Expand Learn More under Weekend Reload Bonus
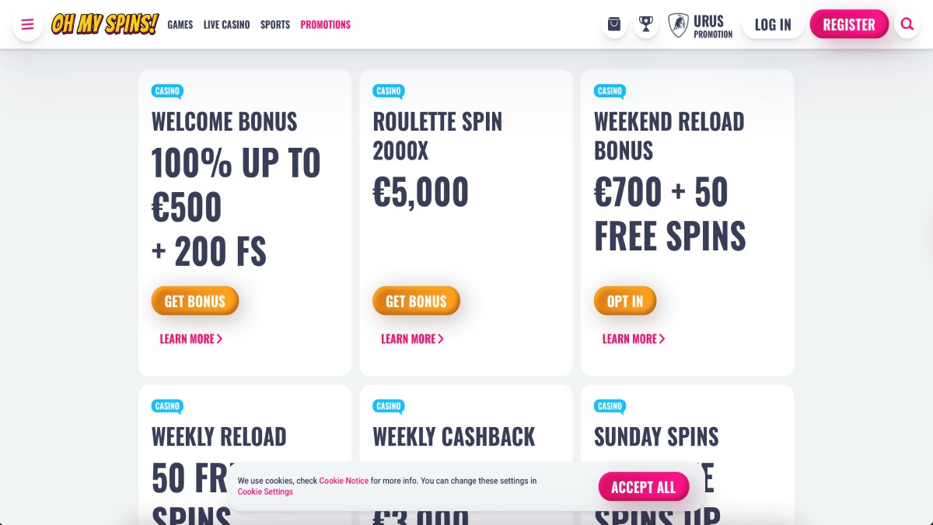The image size is (933, 525). 634,339
